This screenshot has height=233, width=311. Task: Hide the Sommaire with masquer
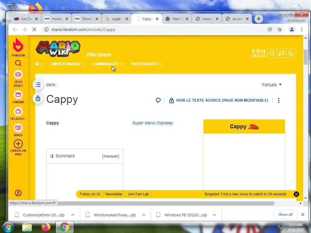[x=111, y=156]
